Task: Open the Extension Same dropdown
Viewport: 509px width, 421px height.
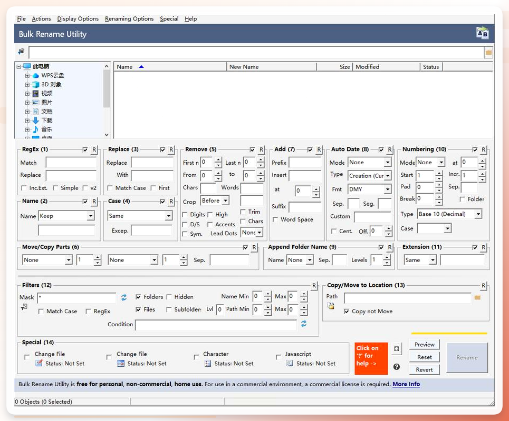Action: (433, 260)
